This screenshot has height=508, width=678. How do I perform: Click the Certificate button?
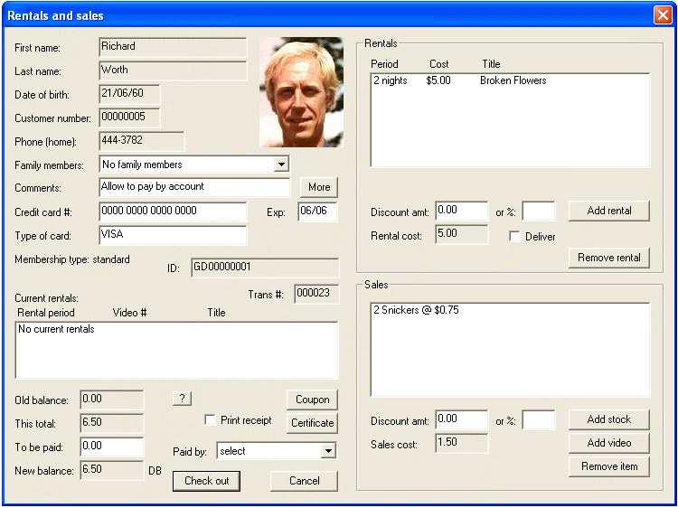pos(312,422)
